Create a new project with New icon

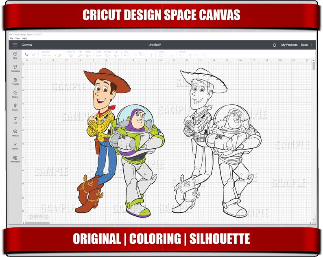(15, 55)
